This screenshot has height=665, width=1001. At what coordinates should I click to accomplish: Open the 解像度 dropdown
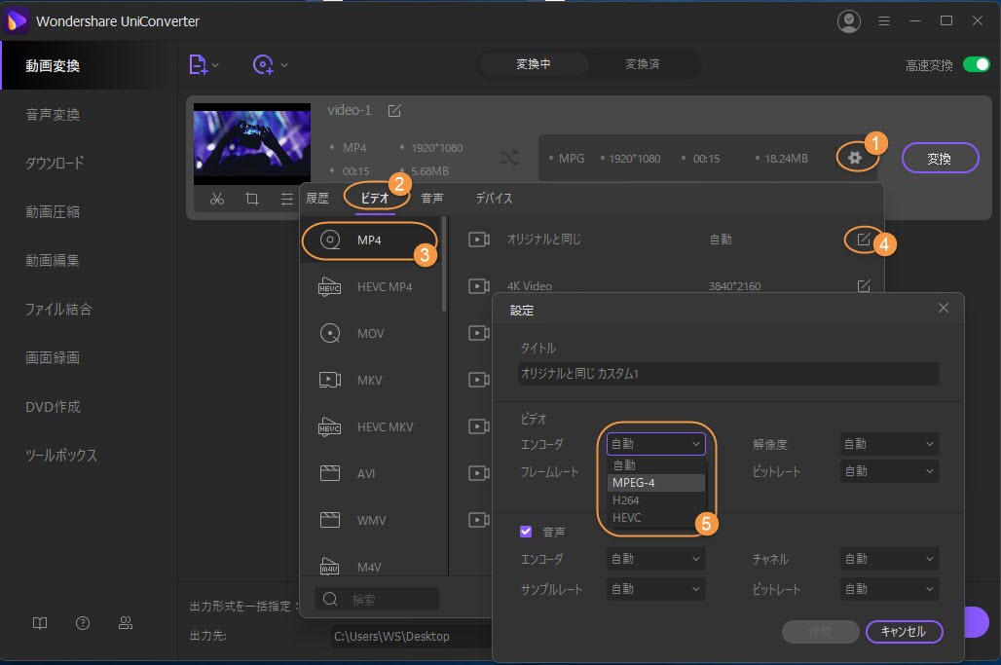coord(887,443)
